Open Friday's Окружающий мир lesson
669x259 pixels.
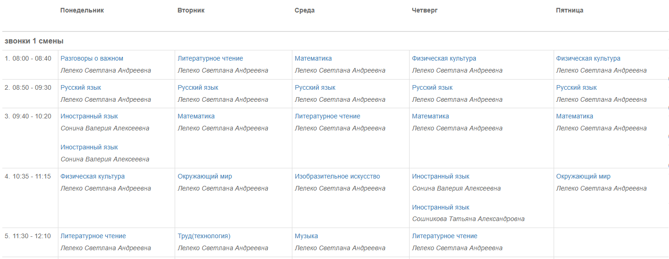(x=583, y=176)
